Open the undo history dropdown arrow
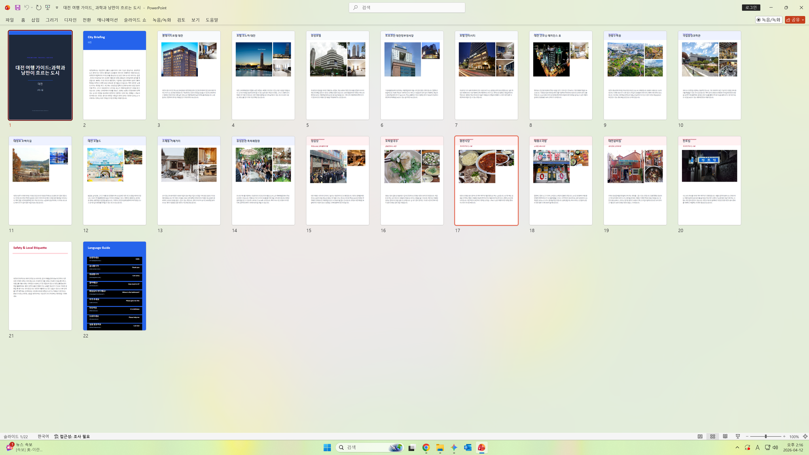 (32, 7)
